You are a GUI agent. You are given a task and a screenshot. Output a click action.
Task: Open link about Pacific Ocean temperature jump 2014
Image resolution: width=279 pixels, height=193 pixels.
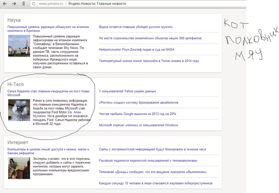tap(149, 61)
